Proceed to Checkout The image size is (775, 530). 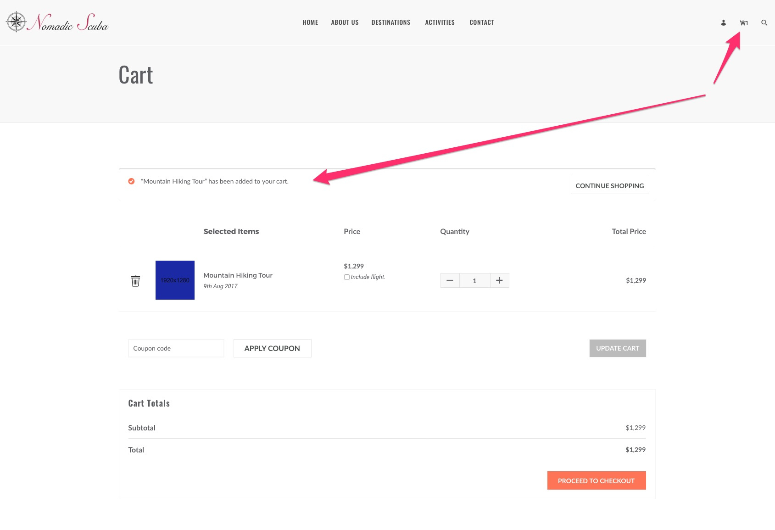(x=597, y=480)
